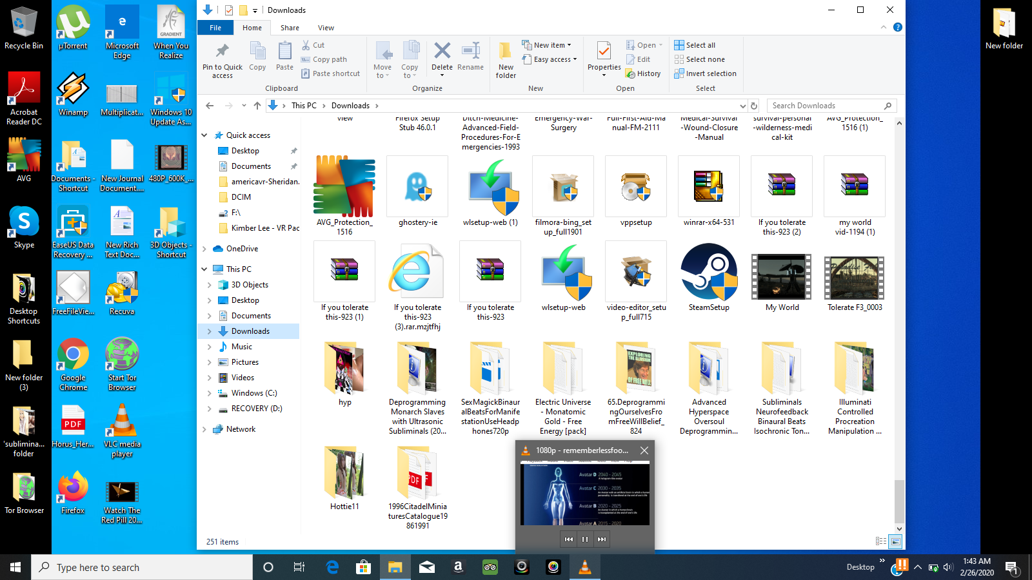Screen dimensions: 1032x580
Task: Collapse the This PC tree node
Action: coord(204,269)
